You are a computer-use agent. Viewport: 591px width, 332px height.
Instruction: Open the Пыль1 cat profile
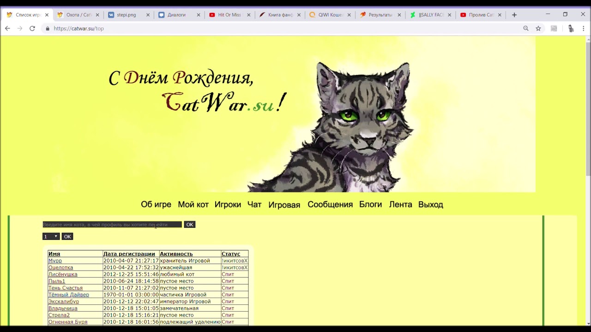coord(57,281)
